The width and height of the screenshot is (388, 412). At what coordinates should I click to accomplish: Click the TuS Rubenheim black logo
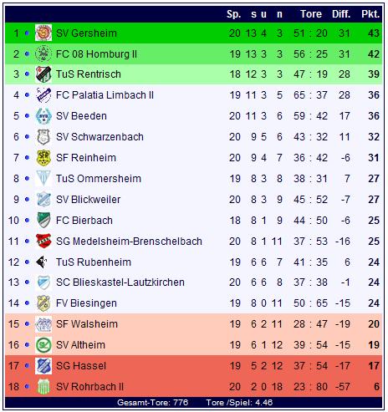pos(42,262)
